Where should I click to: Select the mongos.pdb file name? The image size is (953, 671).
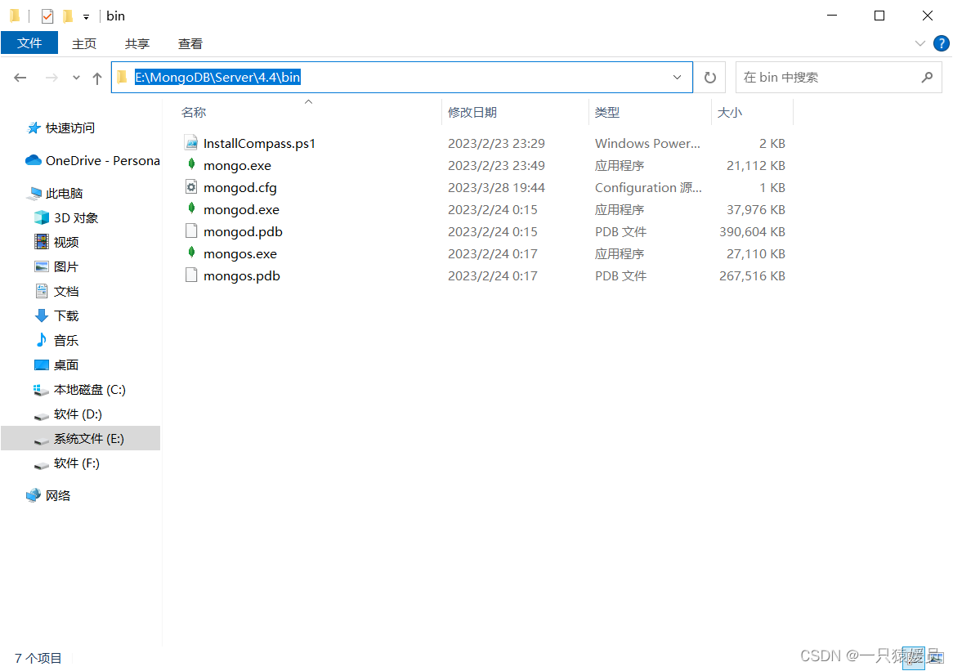242,276
